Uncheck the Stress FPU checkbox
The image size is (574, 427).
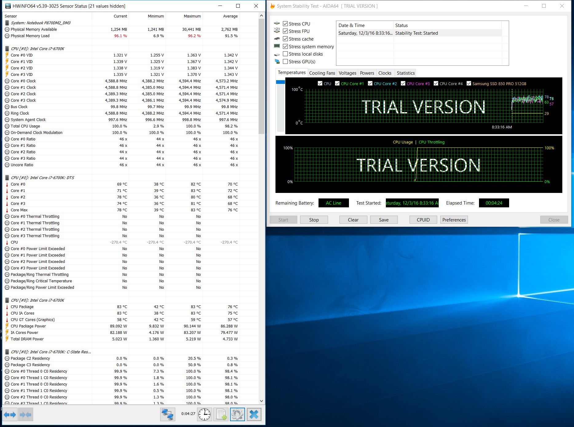click(285, 31)
